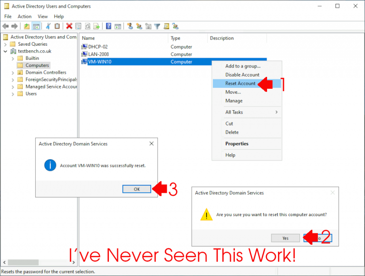
Task: Click the Up One Level folder icon
Action: pos(27,26)
